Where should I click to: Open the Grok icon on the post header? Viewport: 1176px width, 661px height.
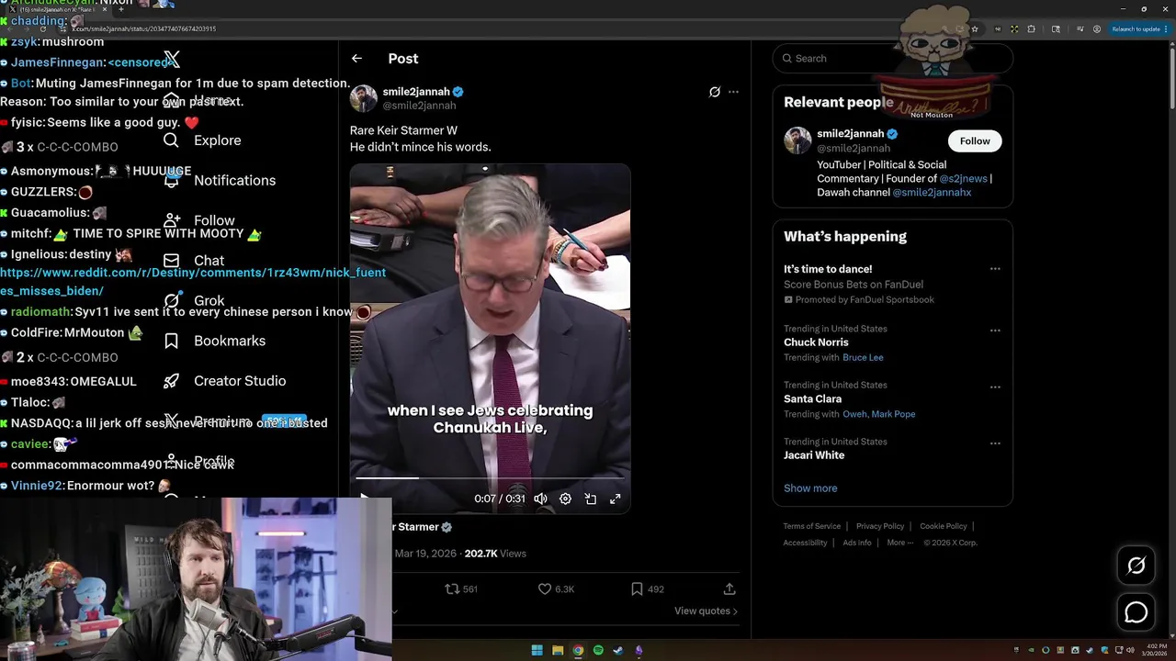coord(715,92)
